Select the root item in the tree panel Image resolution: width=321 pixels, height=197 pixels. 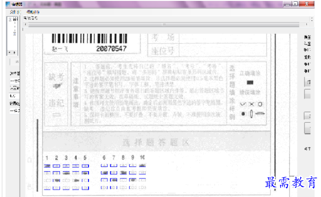coord(15,19)
